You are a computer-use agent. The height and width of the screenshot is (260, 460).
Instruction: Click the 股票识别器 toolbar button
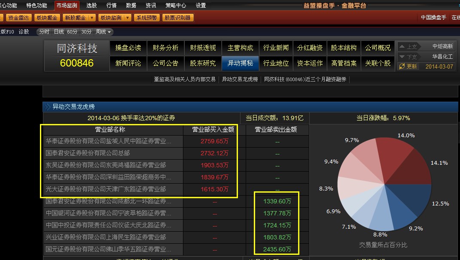click(x=177, y=18)
